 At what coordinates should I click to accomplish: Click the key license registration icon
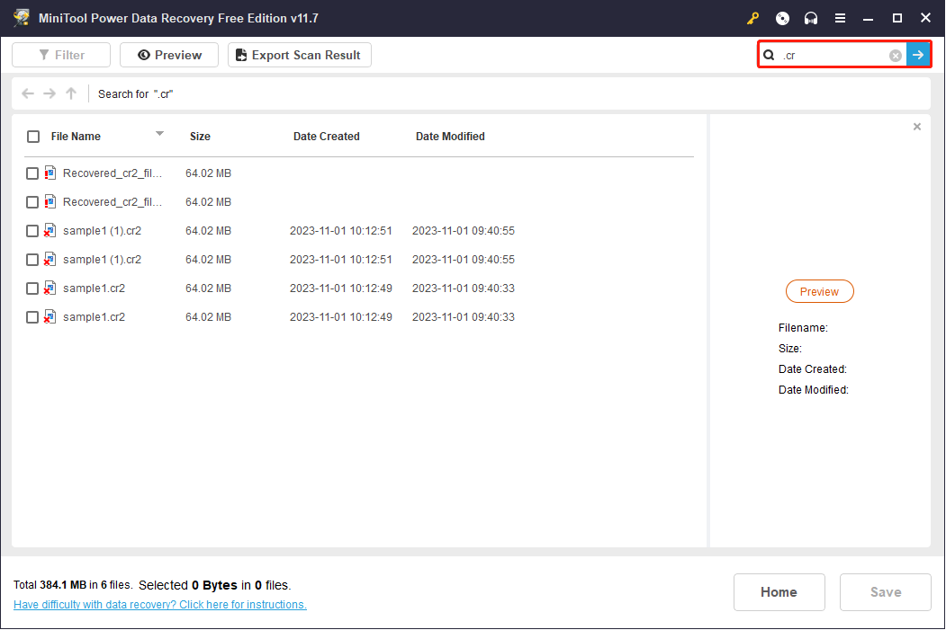pos(752,18)
